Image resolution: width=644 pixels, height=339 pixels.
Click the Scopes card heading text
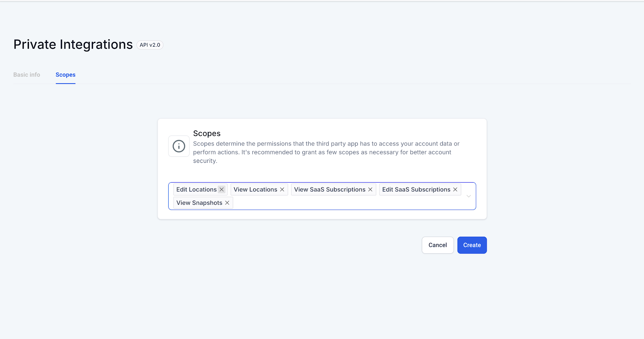coord(207,134)
